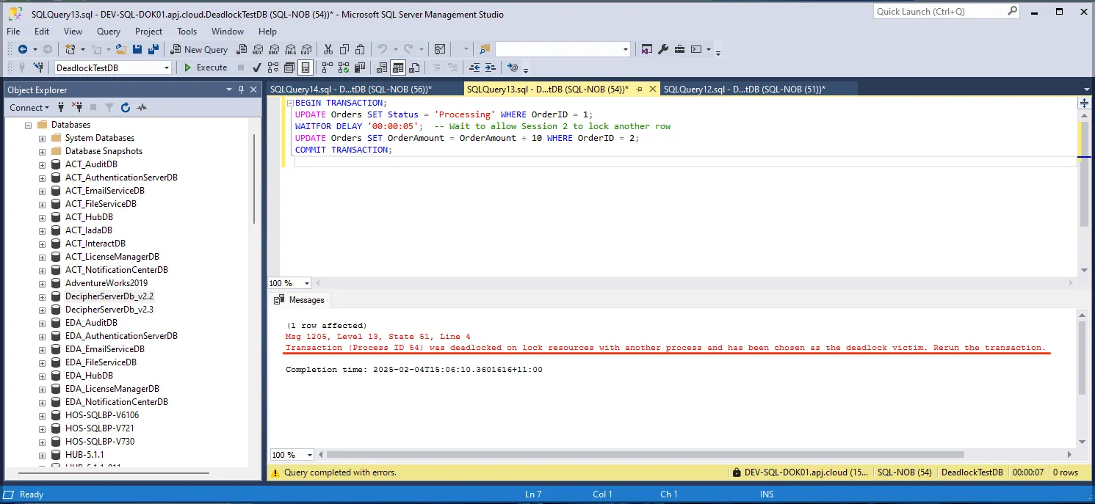
Task: Pin the Object Explorer panel
Action: point(242,90)
